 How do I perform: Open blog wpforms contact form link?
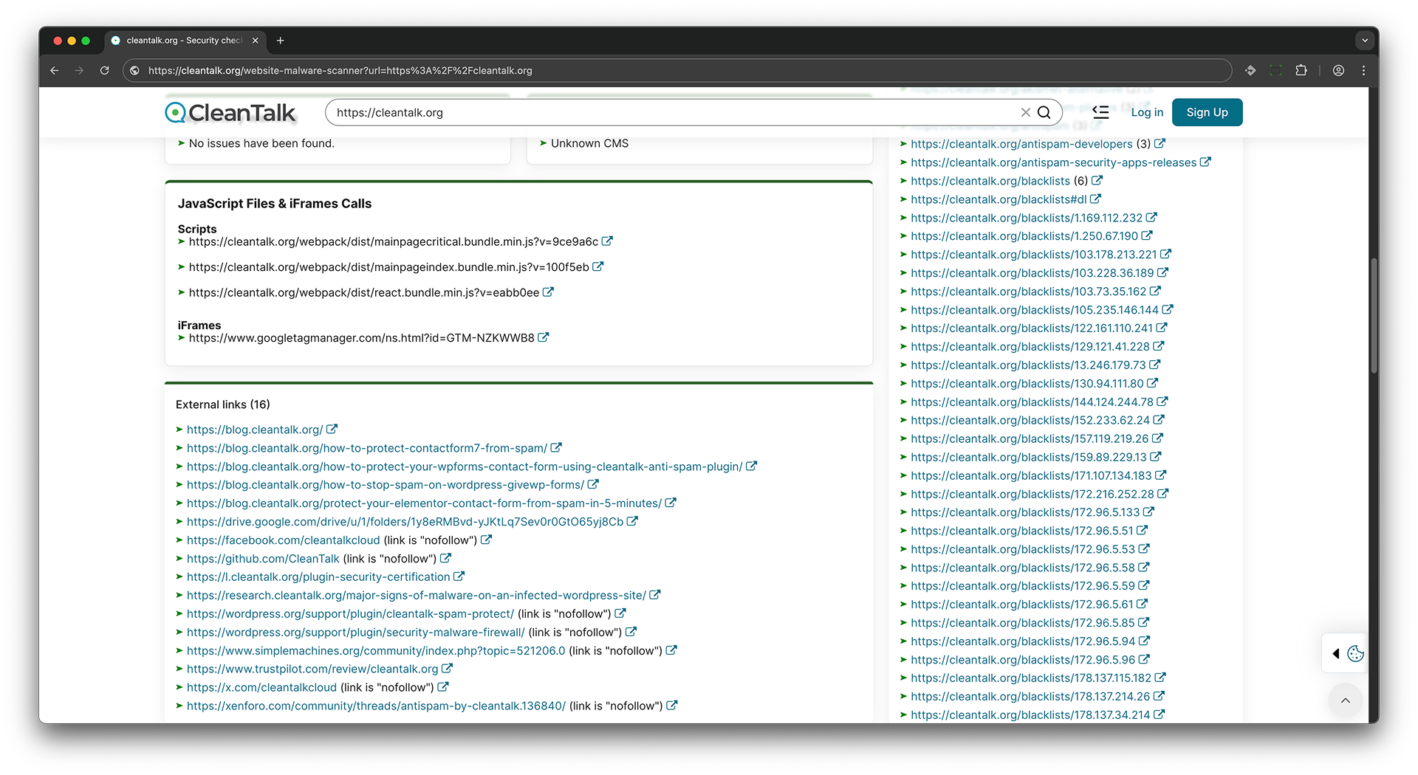465,466
